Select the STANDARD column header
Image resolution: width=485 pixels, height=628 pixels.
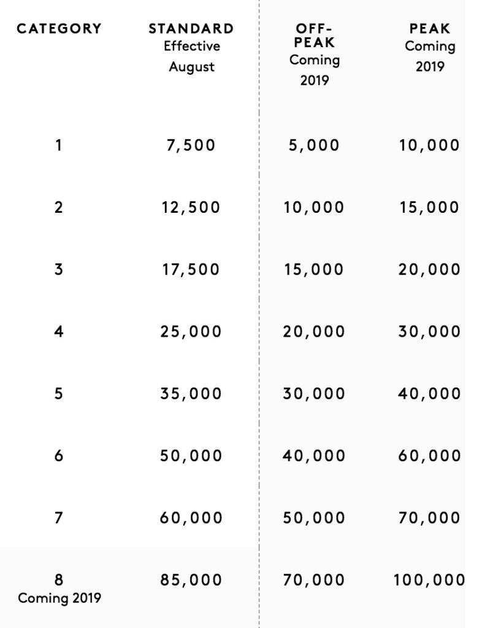pyautogui.click(x=191, y=29)
